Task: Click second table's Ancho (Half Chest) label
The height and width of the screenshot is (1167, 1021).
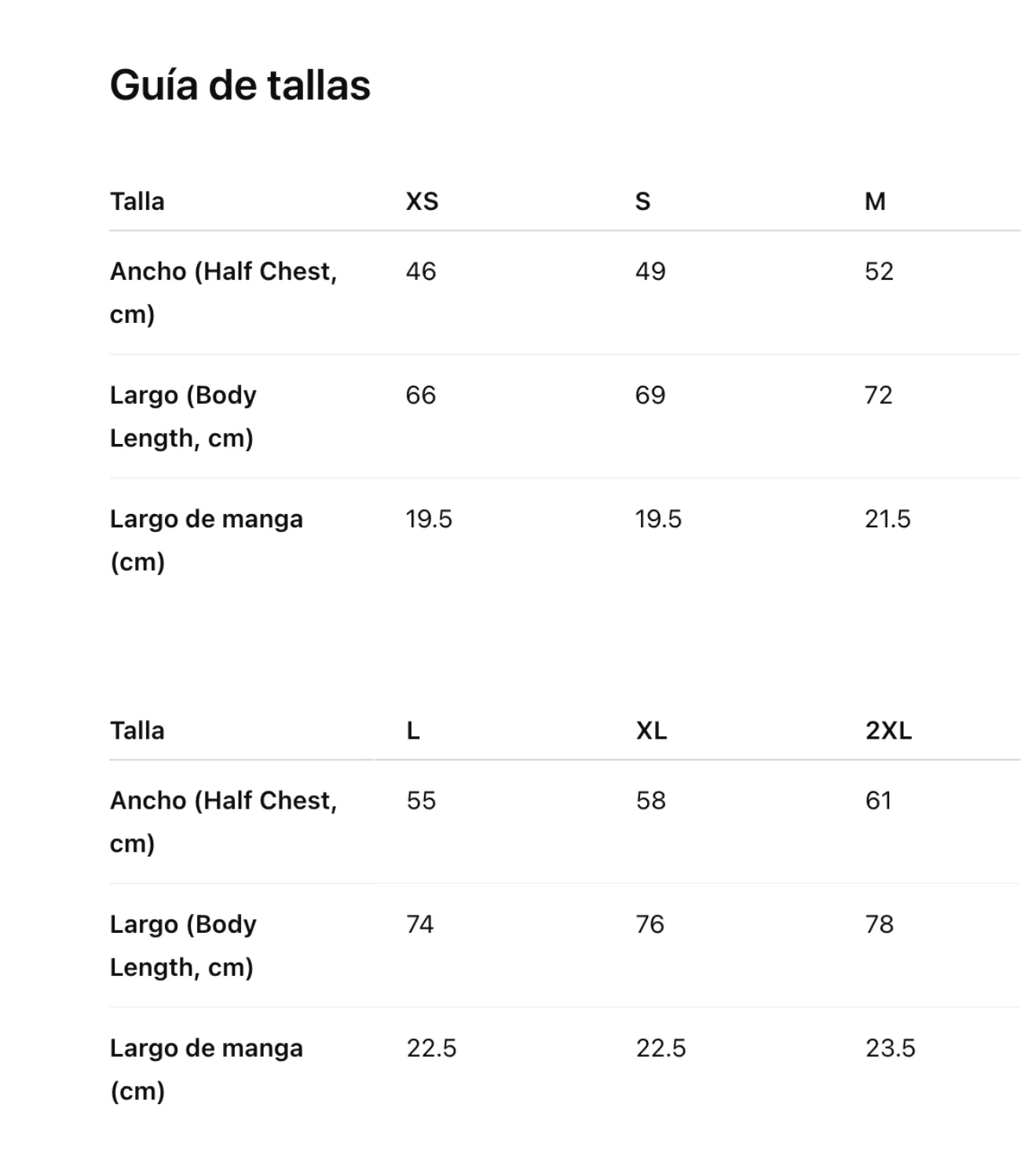Action: 224,821
